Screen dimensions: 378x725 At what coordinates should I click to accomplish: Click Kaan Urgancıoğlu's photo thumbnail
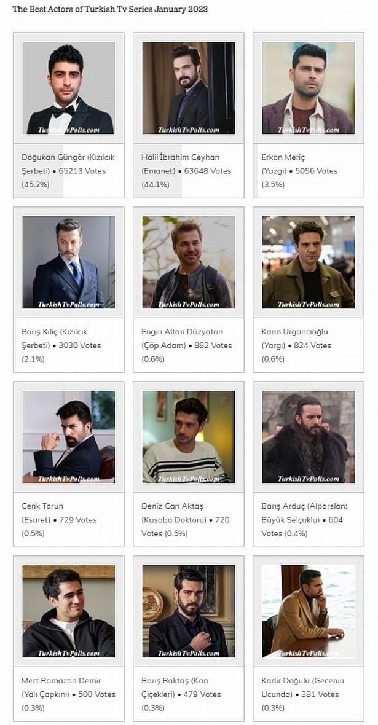click(x=308, y=262)
